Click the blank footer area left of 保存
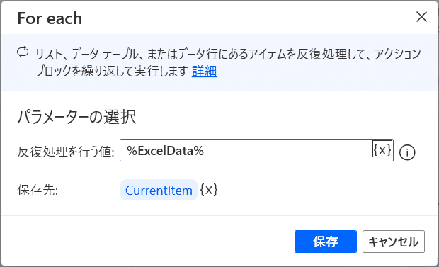The width and height of the screenshot is (439, 267). point(147,242)
